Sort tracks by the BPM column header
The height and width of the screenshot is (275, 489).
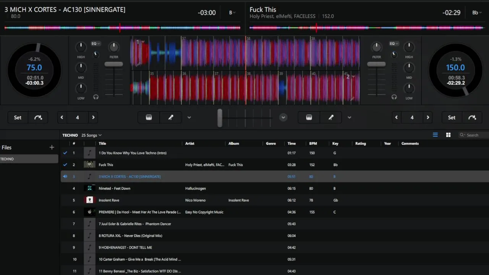pos(313,144)
